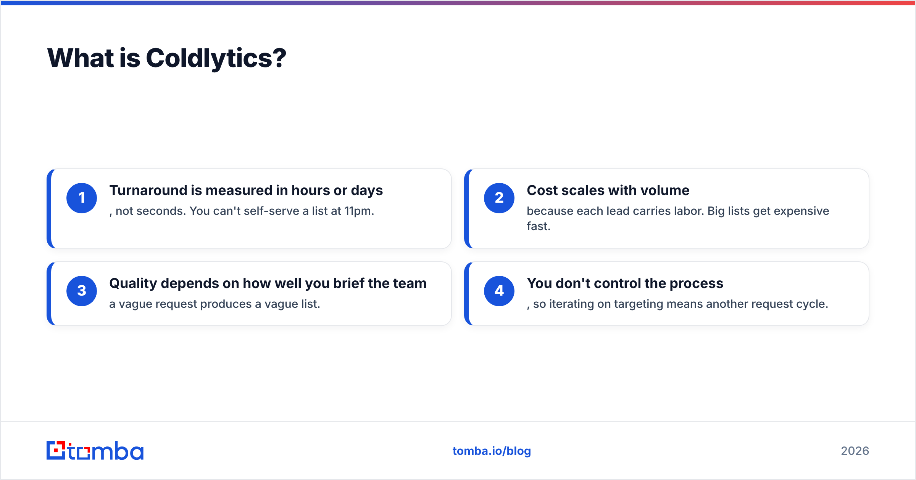Click the tomba wordmark text in footer
Viewport: 916px width, 480px height.
pos(106,451)
